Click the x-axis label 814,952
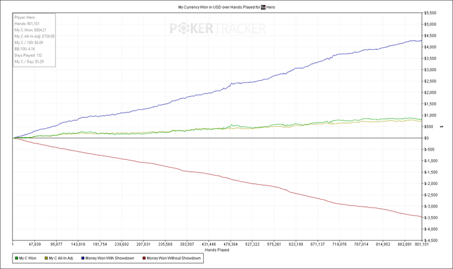The width and height of the screenshot is (453, 269). 383,244
